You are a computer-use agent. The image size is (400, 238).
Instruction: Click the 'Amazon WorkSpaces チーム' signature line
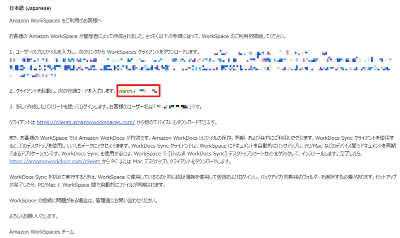(41, 232)
